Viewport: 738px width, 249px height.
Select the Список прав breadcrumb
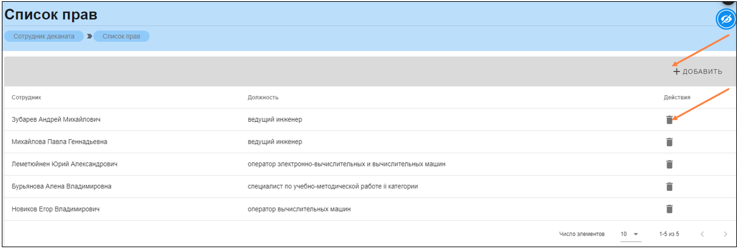pyautogui.click(x=121, y=36)
